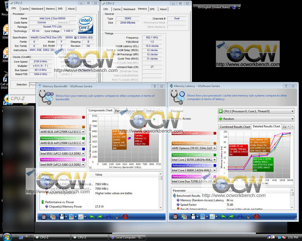Open the AMD 8131 4xPC2700R reference dropdown
This screenshot has height=241, width=302.
pyautogui.click(x=62, y=143)
